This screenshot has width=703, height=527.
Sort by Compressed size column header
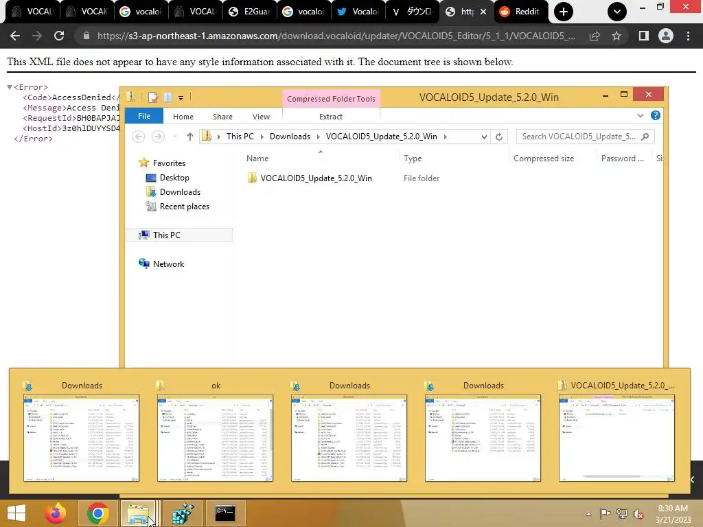[544, 159]
